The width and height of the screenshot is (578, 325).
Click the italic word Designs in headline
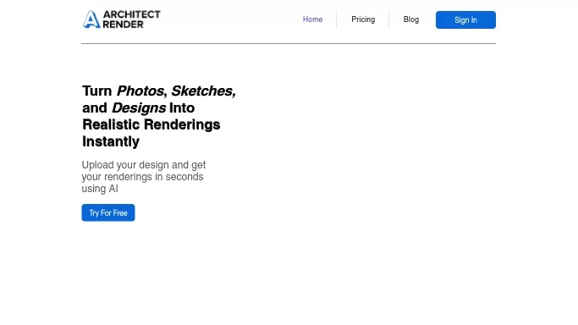(x=139, y=108)
